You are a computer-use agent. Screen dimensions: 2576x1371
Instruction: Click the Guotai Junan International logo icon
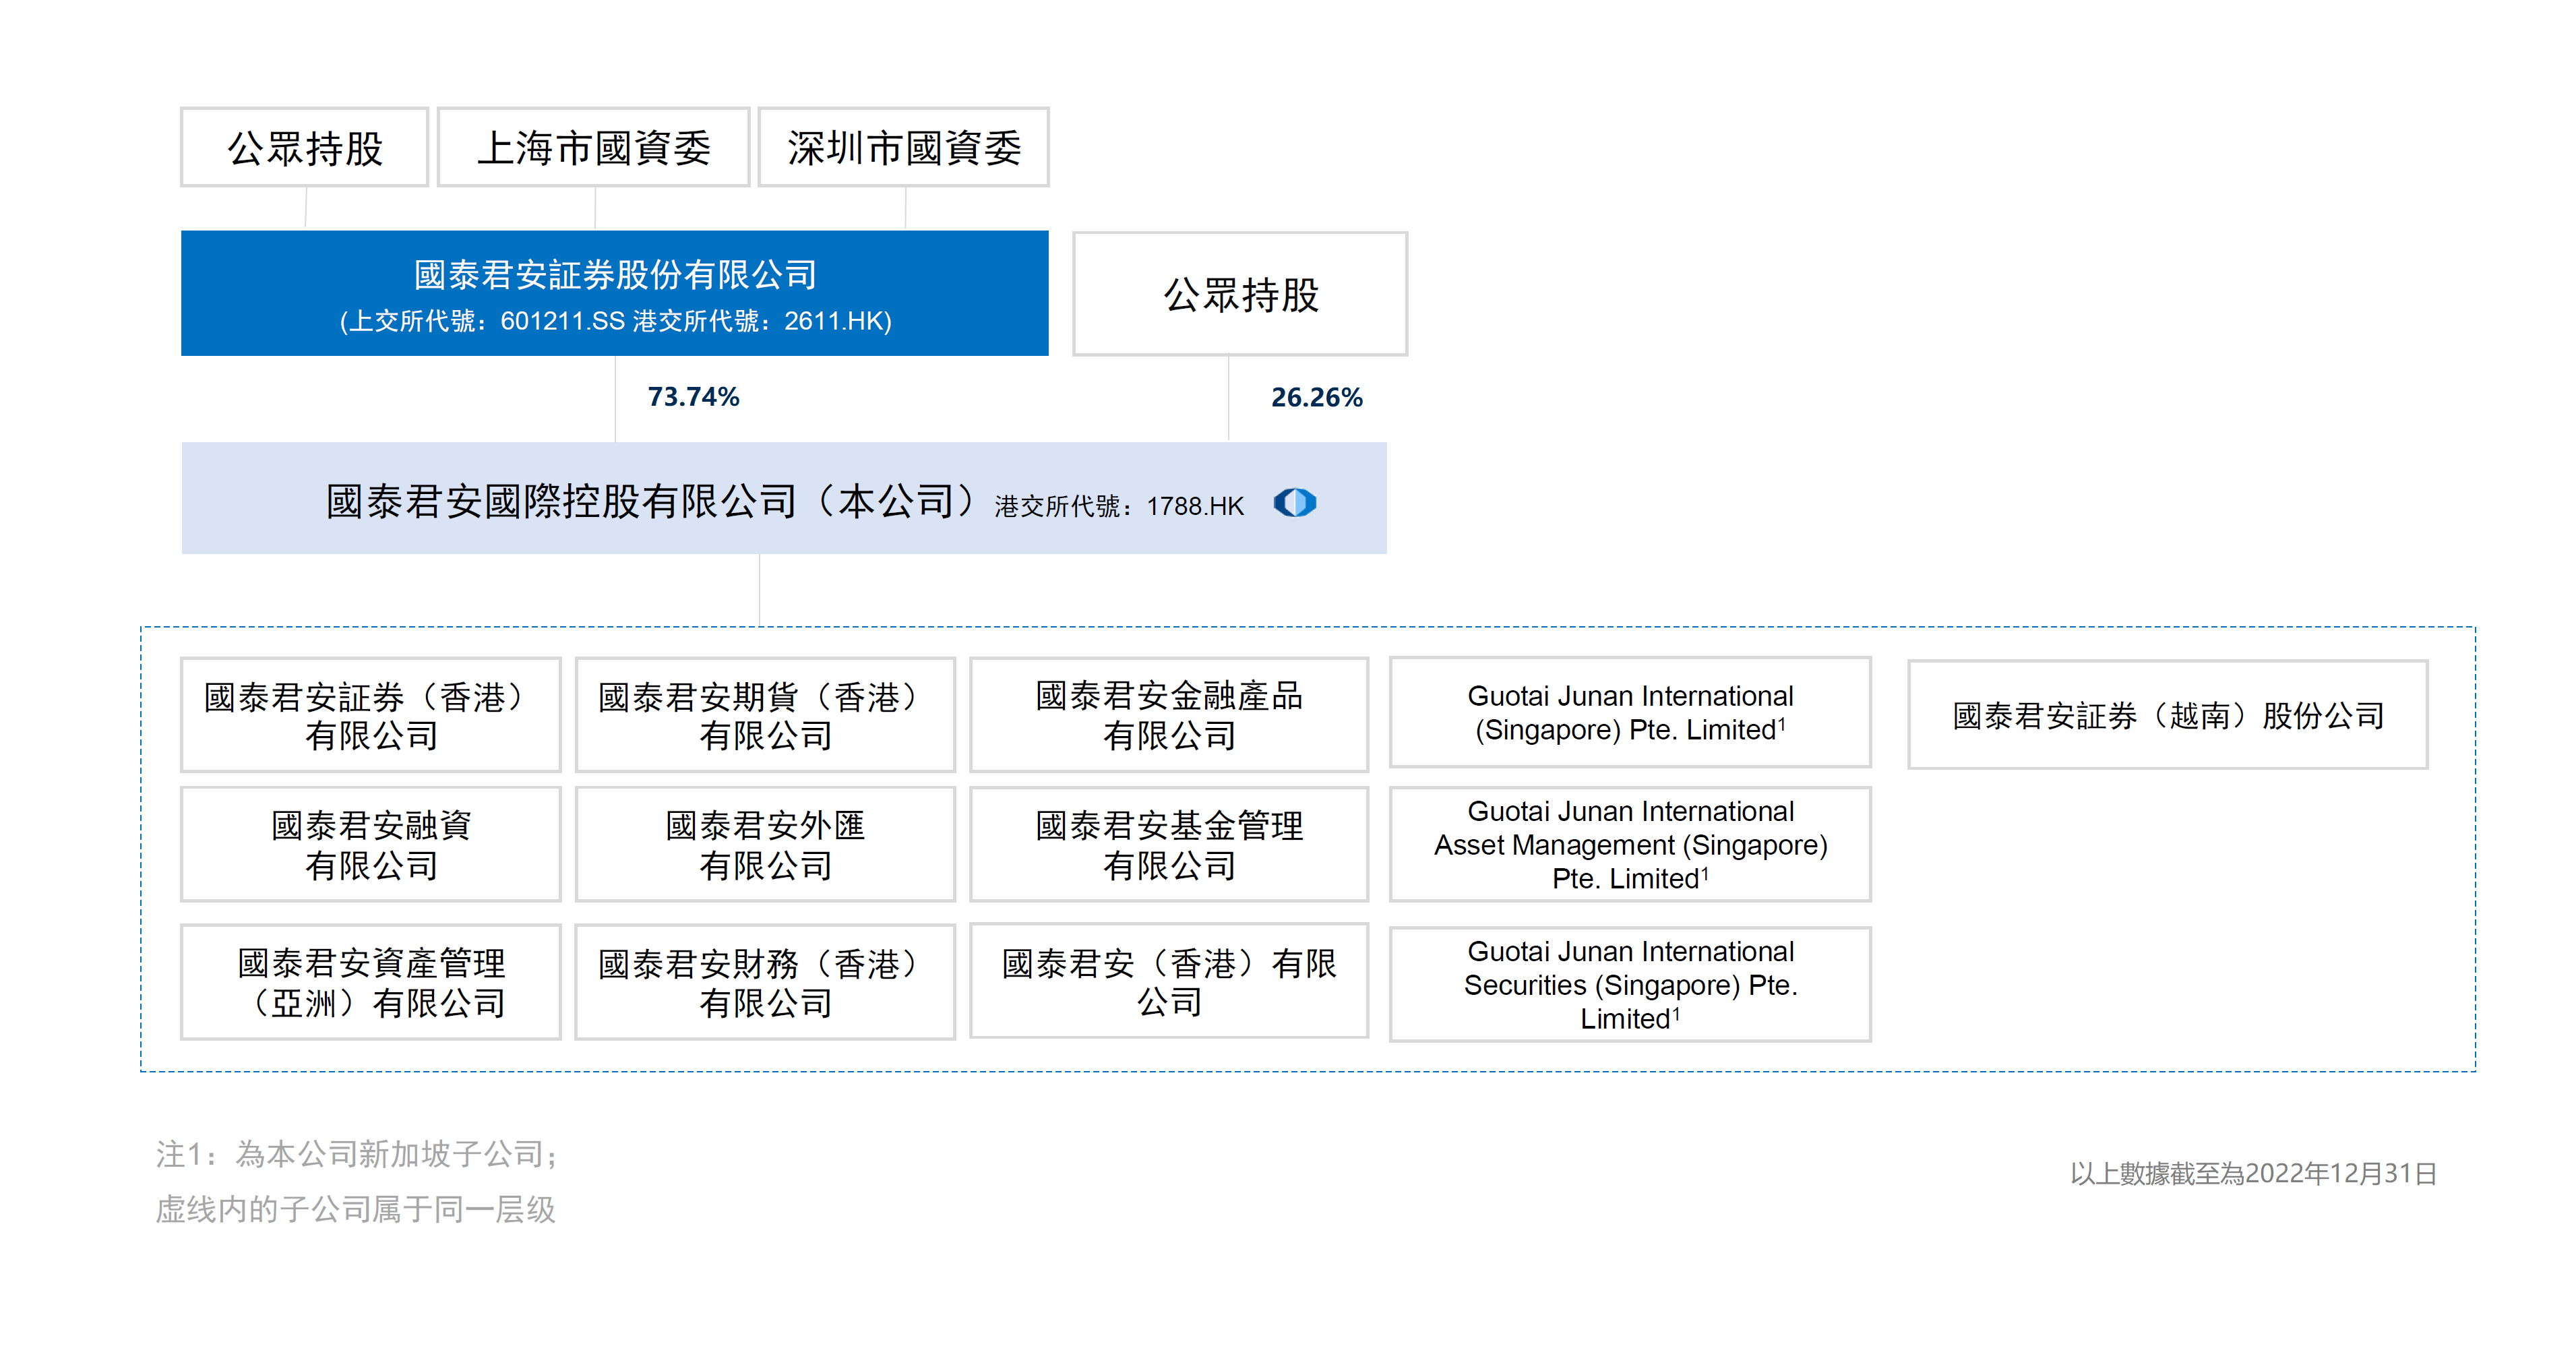pyautogui.click(x=1295, y=502)
